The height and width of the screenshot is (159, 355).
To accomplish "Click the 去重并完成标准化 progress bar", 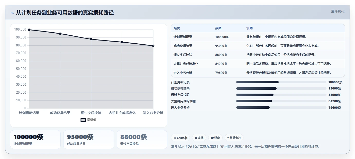I will tap(281, 101).
